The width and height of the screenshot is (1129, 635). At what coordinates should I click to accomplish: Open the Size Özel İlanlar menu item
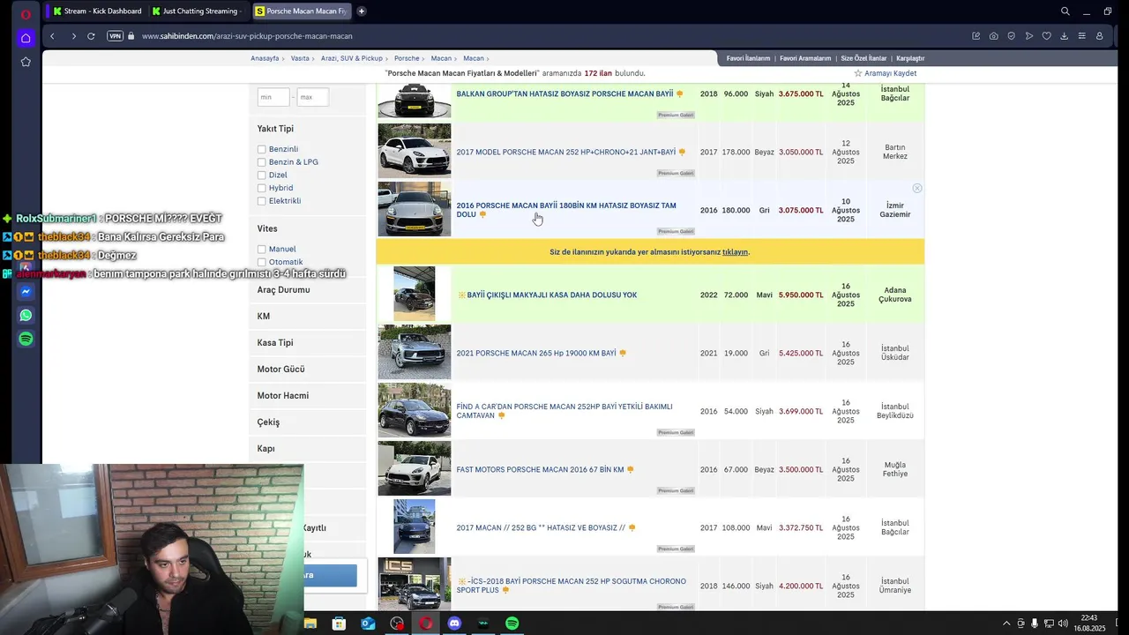coord(864,58)
